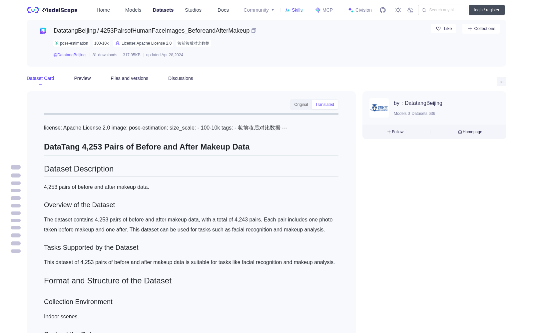
Task: Click the Datatang owl avatar
Action: [379, 108]
